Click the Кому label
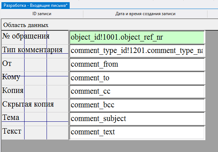Screen dimensions: 218x152 11,77
